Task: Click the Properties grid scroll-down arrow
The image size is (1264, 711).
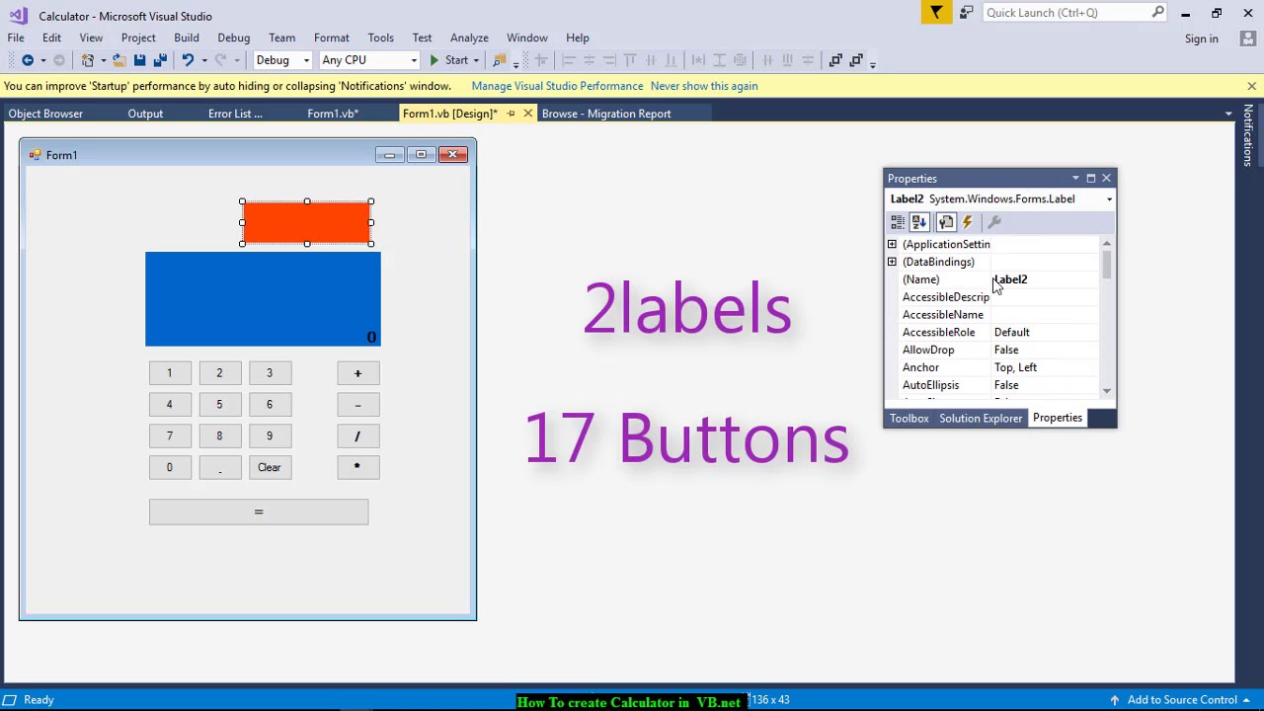Action: tap(1106, 391)
